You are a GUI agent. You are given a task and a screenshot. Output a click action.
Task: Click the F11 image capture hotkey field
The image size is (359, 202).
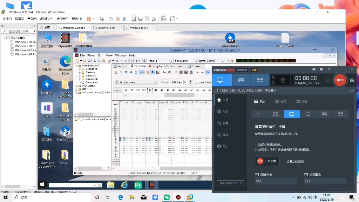click(325, 181)
